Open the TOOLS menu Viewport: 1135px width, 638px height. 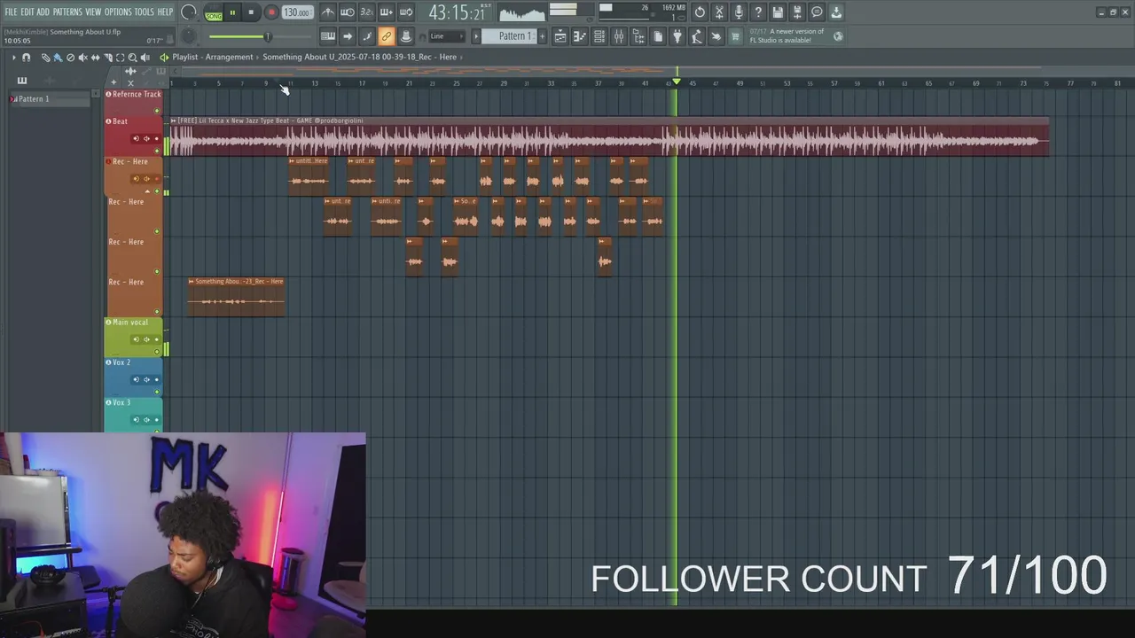coord(145,12)
